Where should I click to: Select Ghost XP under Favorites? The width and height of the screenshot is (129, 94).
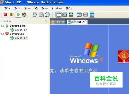coord(19,38)
